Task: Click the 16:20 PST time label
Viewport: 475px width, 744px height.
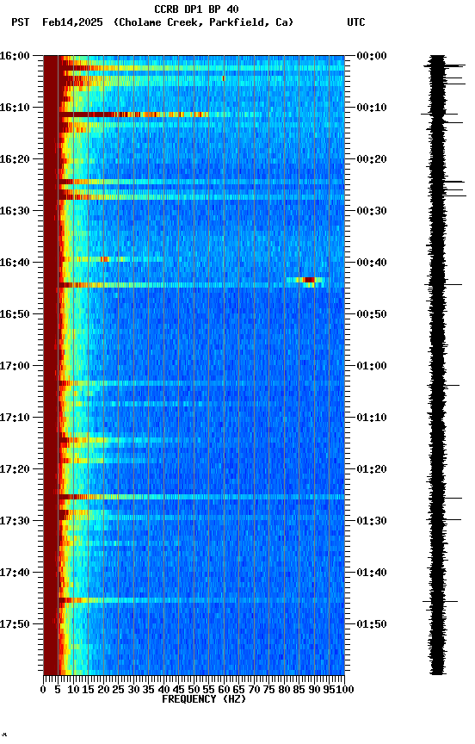Action: click(15, 159)
